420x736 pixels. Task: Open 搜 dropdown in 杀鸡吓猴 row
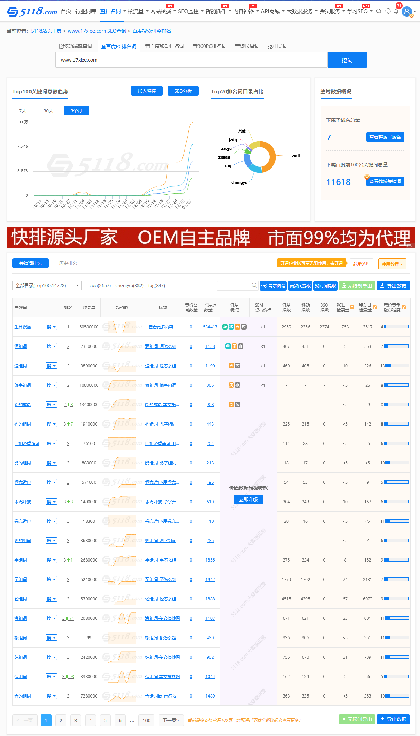click(51, 502)
